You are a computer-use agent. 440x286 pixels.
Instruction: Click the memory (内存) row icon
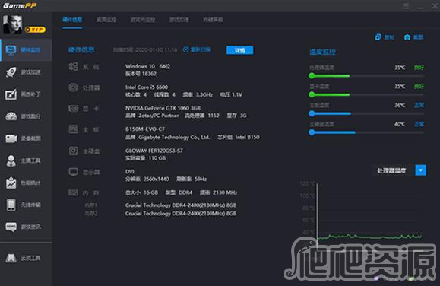(x=73, y=192)
